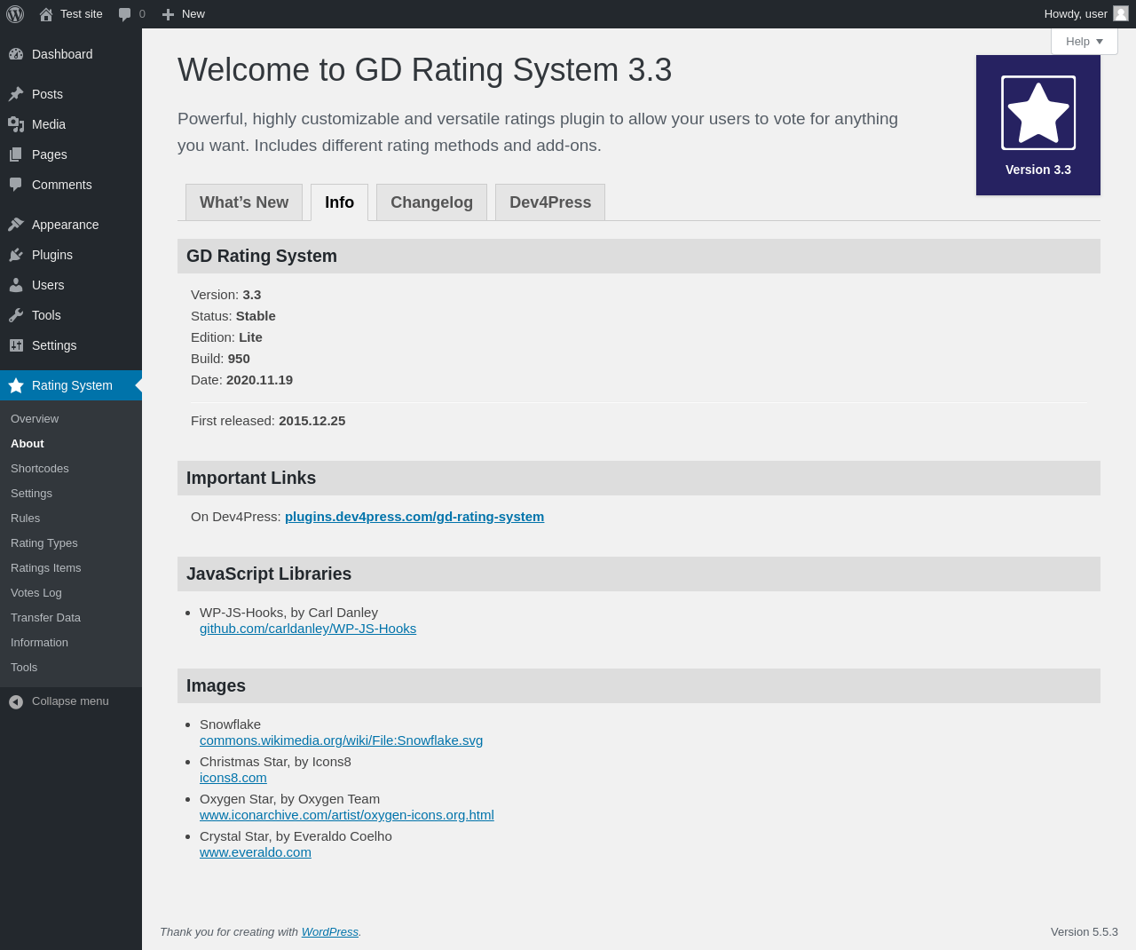The image size is (1136, 950).
Task: Switch to the What's New tab
Action: coord(244,202)
